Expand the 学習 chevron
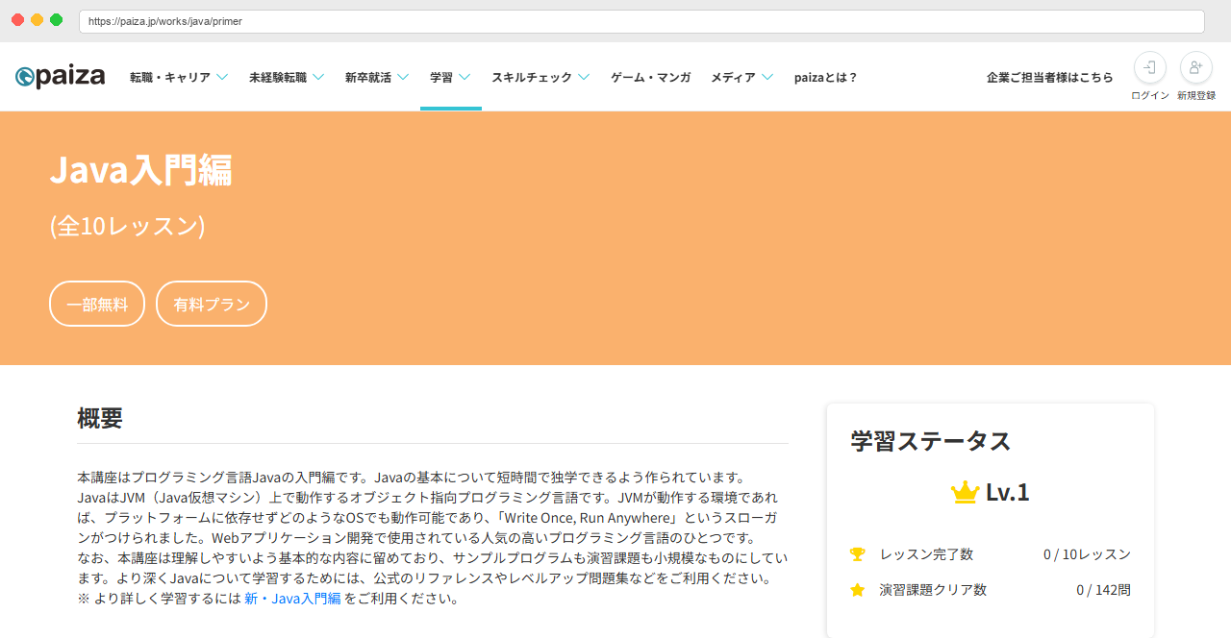Image resolution: width=1231 pixels, height=638 pixels. pos(465,77)
